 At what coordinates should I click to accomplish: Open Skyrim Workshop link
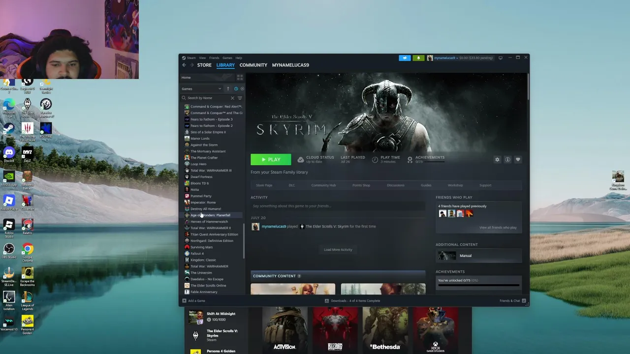pos(455,185)
